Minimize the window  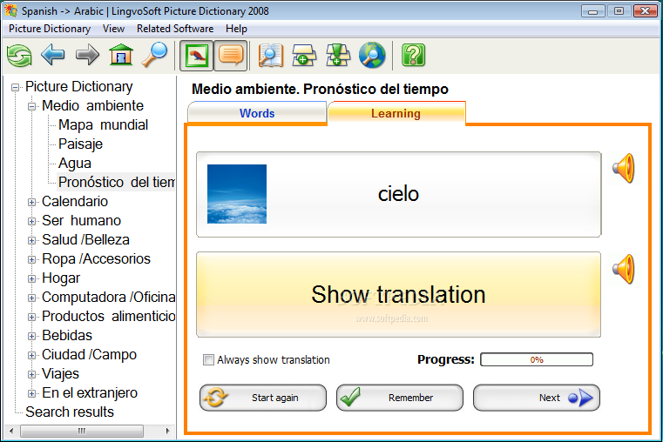[x=592, y=11]
